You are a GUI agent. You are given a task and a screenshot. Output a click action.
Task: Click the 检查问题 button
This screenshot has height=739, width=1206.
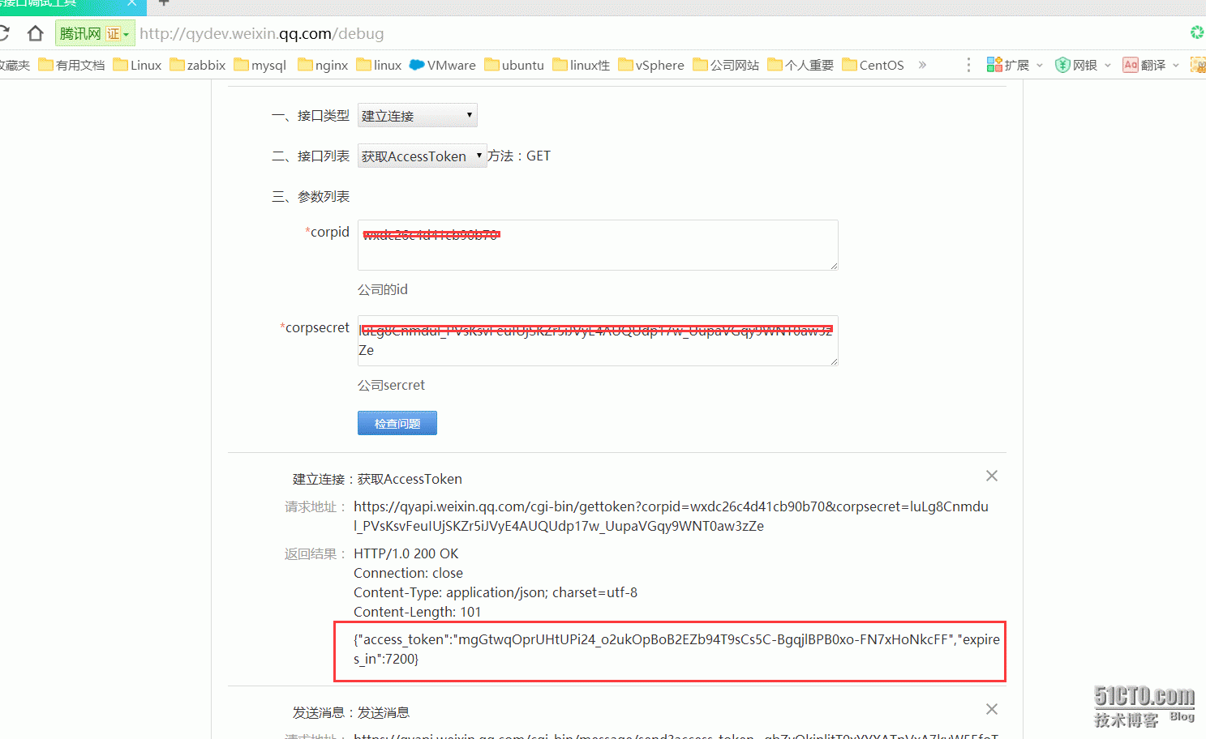(397, 423)
